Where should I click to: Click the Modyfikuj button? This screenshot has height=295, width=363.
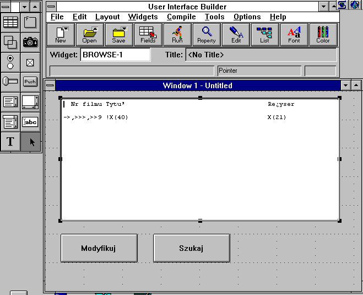(99, 248)
